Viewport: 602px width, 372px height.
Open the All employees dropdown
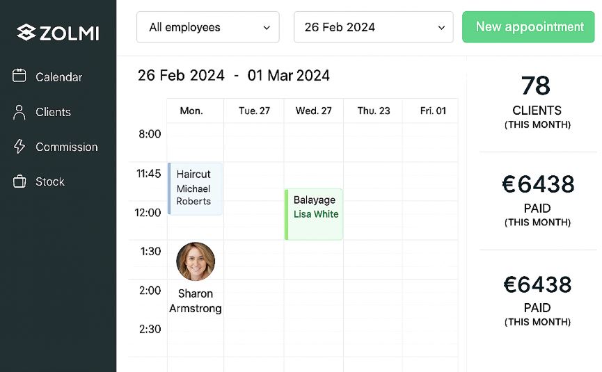tap(207, 27)
